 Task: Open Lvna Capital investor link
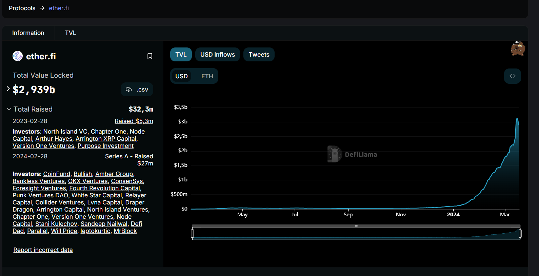tap(104, 202)
